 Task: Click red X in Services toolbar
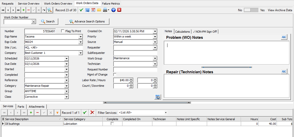pos(92,113)
